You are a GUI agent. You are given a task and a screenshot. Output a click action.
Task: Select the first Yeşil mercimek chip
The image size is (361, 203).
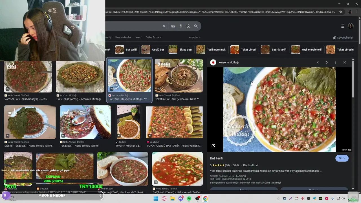click(x=212, y=50)
